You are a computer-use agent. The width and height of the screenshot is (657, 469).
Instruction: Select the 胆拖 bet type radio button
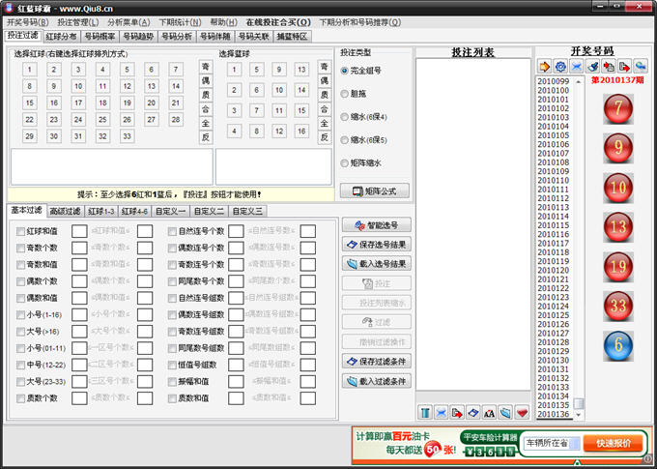pyautogui.click(x=346, y=94)
